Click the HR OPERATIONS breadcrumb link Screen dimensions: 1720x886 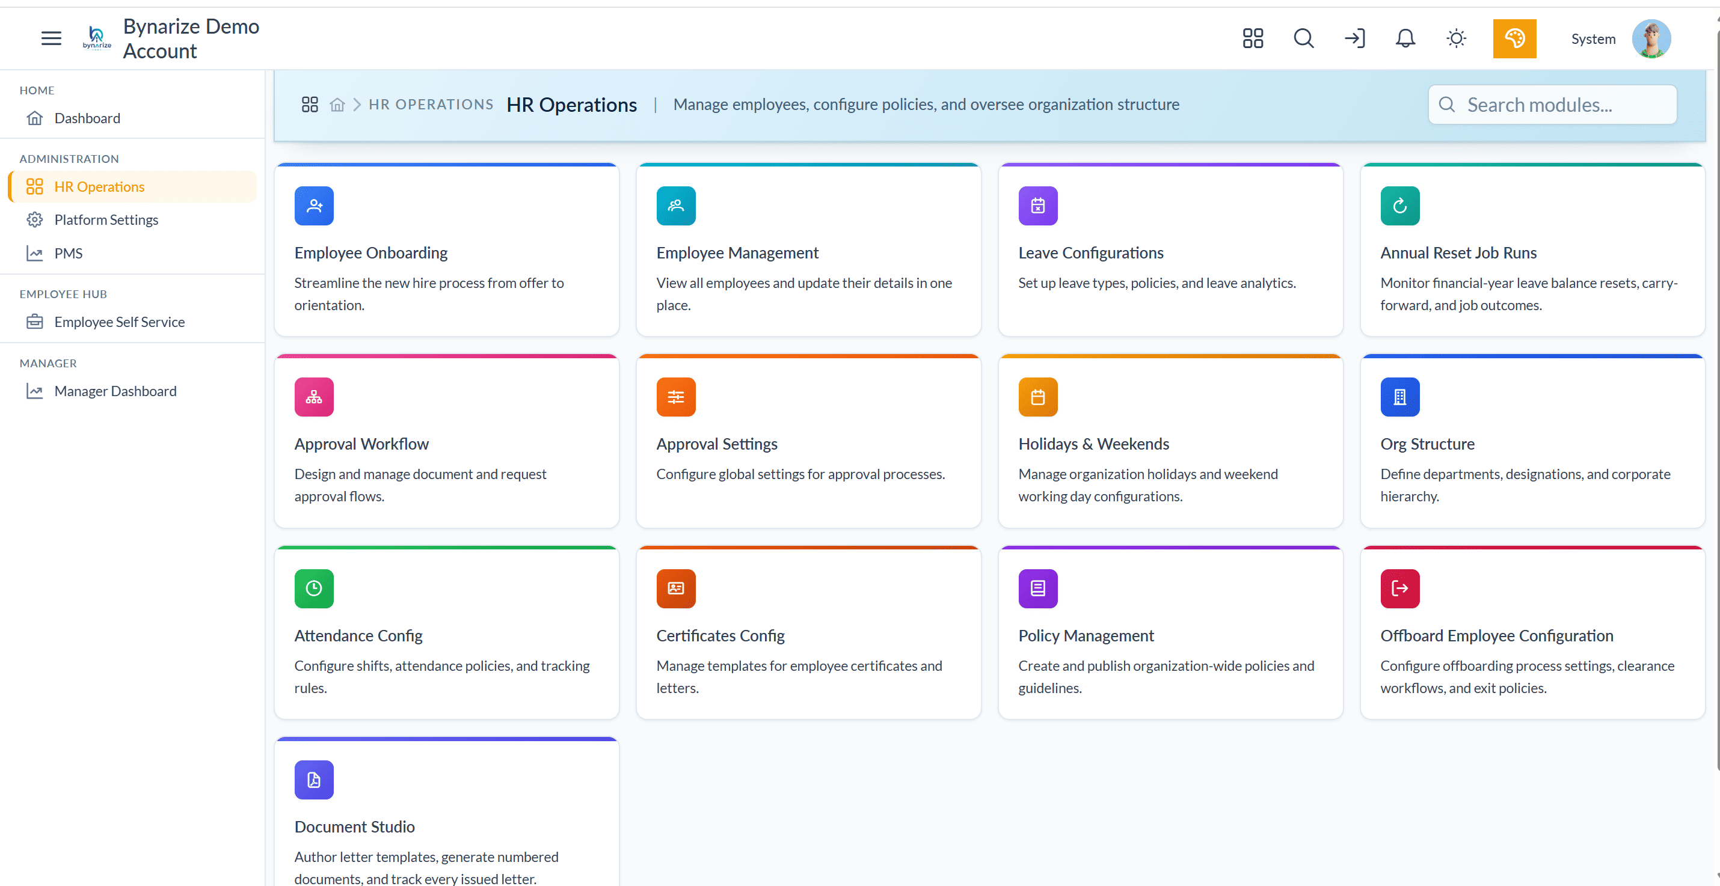pos(431,105)
